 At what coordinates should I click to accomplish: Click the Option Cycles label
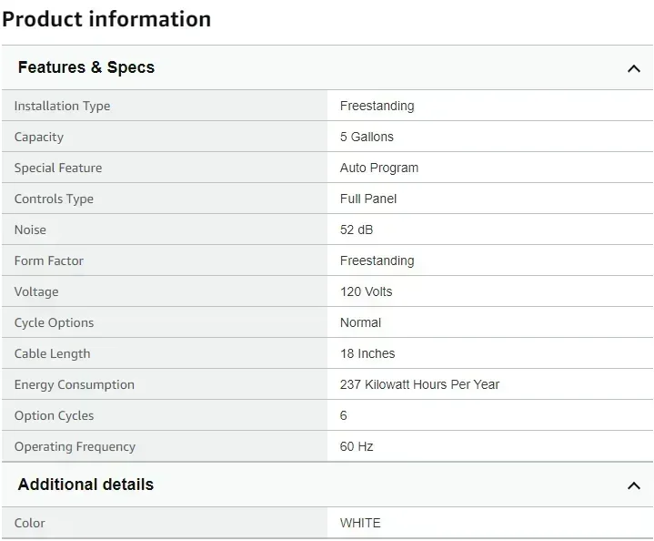54,415
